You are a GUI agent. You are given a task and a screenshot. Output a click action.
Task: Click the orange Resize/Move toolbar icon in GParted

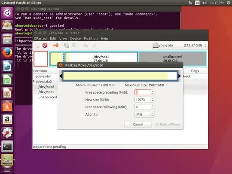click(56, 45)
